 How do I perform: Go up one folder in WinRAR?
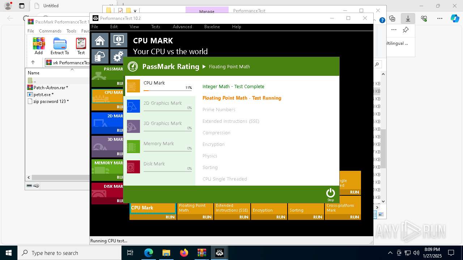pos(33,62)
